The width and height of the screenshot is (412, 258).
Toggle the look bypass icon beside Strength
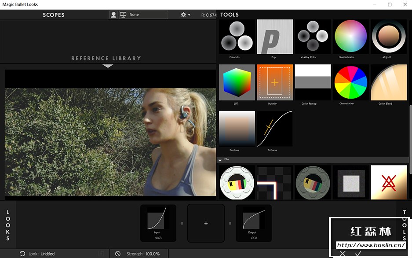pos(118,254)
